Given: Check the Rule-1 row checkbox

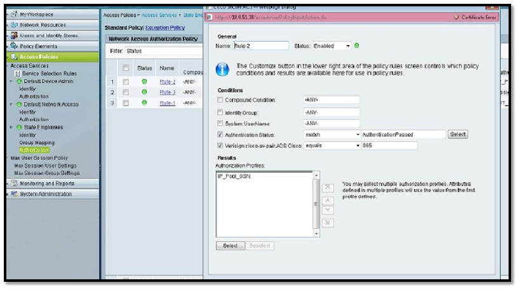Looking at the screenshot, I should 126,103.
